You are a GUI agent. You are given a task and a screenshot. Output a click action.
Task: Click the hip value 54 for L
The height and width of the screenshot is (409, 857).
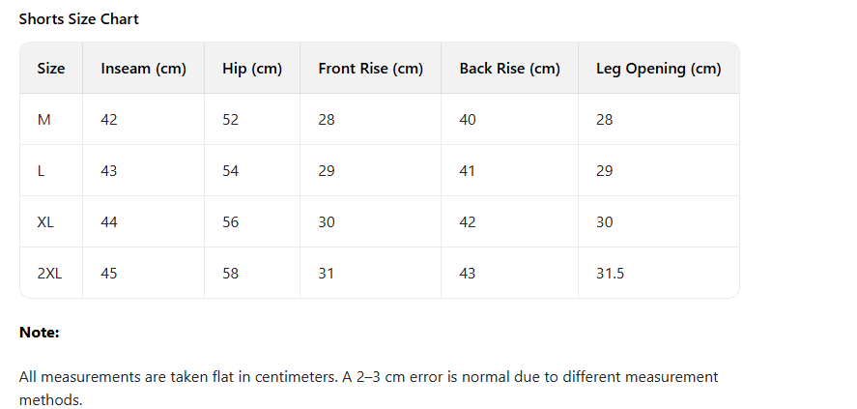click(x=231, y=171)
